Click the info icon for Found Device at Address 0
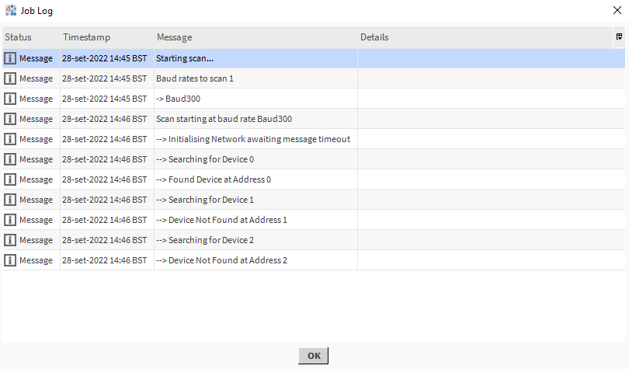The width and height of the screenshot is (629, 369). pyautogui.click(x=10, y=179)
